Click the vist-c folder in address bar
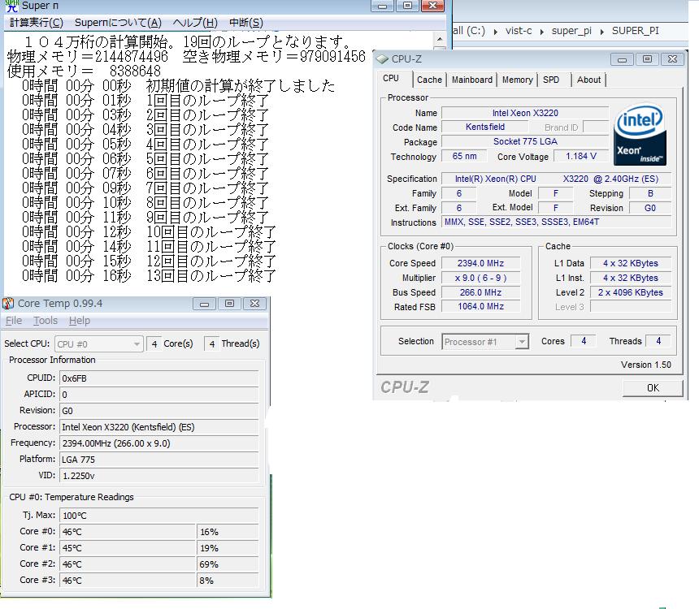 pos(519,31)
